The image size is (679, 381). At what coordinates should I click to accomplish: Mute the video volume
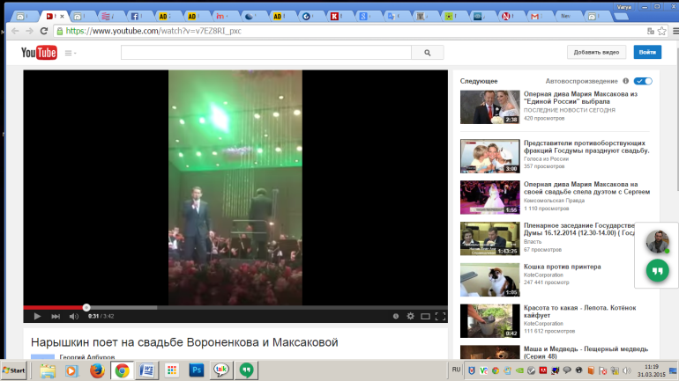coord(73,316)
